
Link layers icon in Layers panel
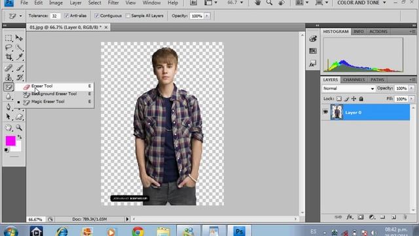338,217
